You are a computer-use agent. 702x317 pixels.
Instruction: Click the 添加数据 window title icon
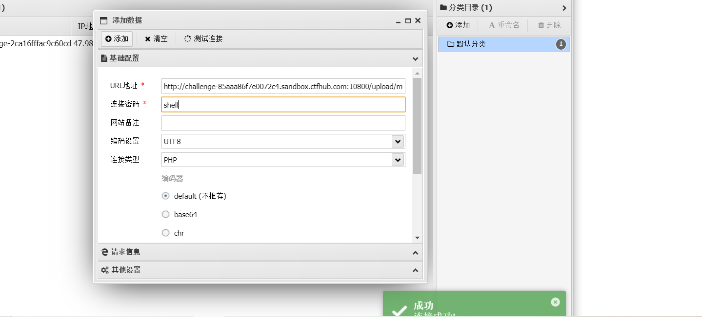tap(103, 20)
